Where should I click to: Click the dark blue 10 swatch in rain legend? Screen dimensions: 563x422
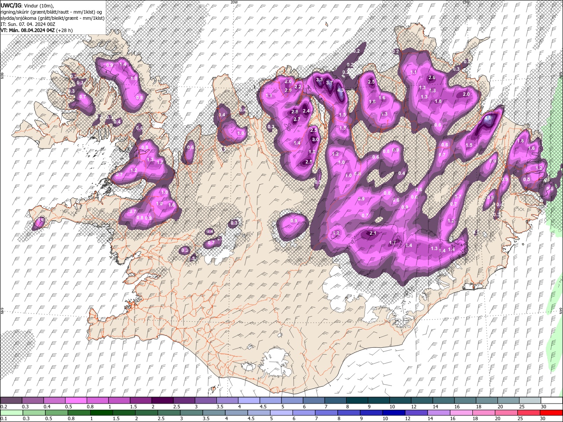tap(393, 413)
